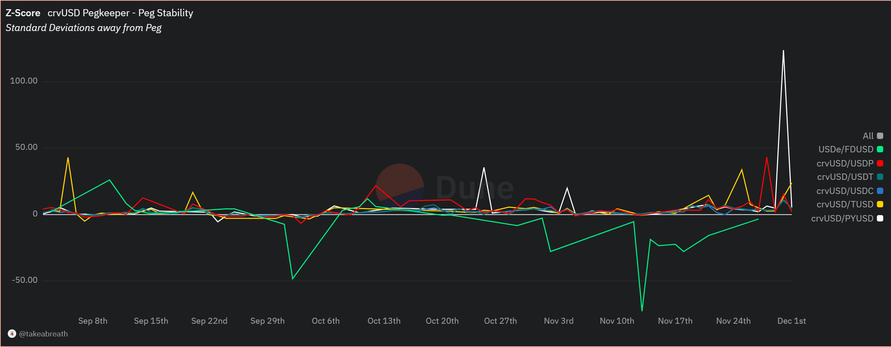Click the tallest white spike near Dec 1st
Screen dimensions: 891x347
click(x=783, y=51)
